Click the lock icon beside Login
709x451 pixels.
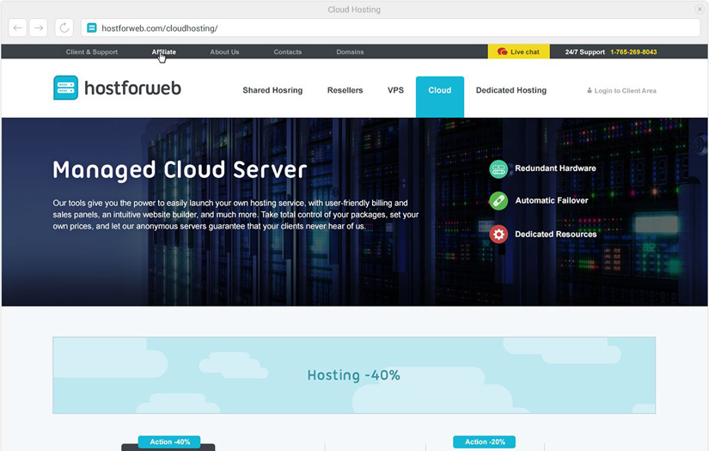click(x=590, y=90)
